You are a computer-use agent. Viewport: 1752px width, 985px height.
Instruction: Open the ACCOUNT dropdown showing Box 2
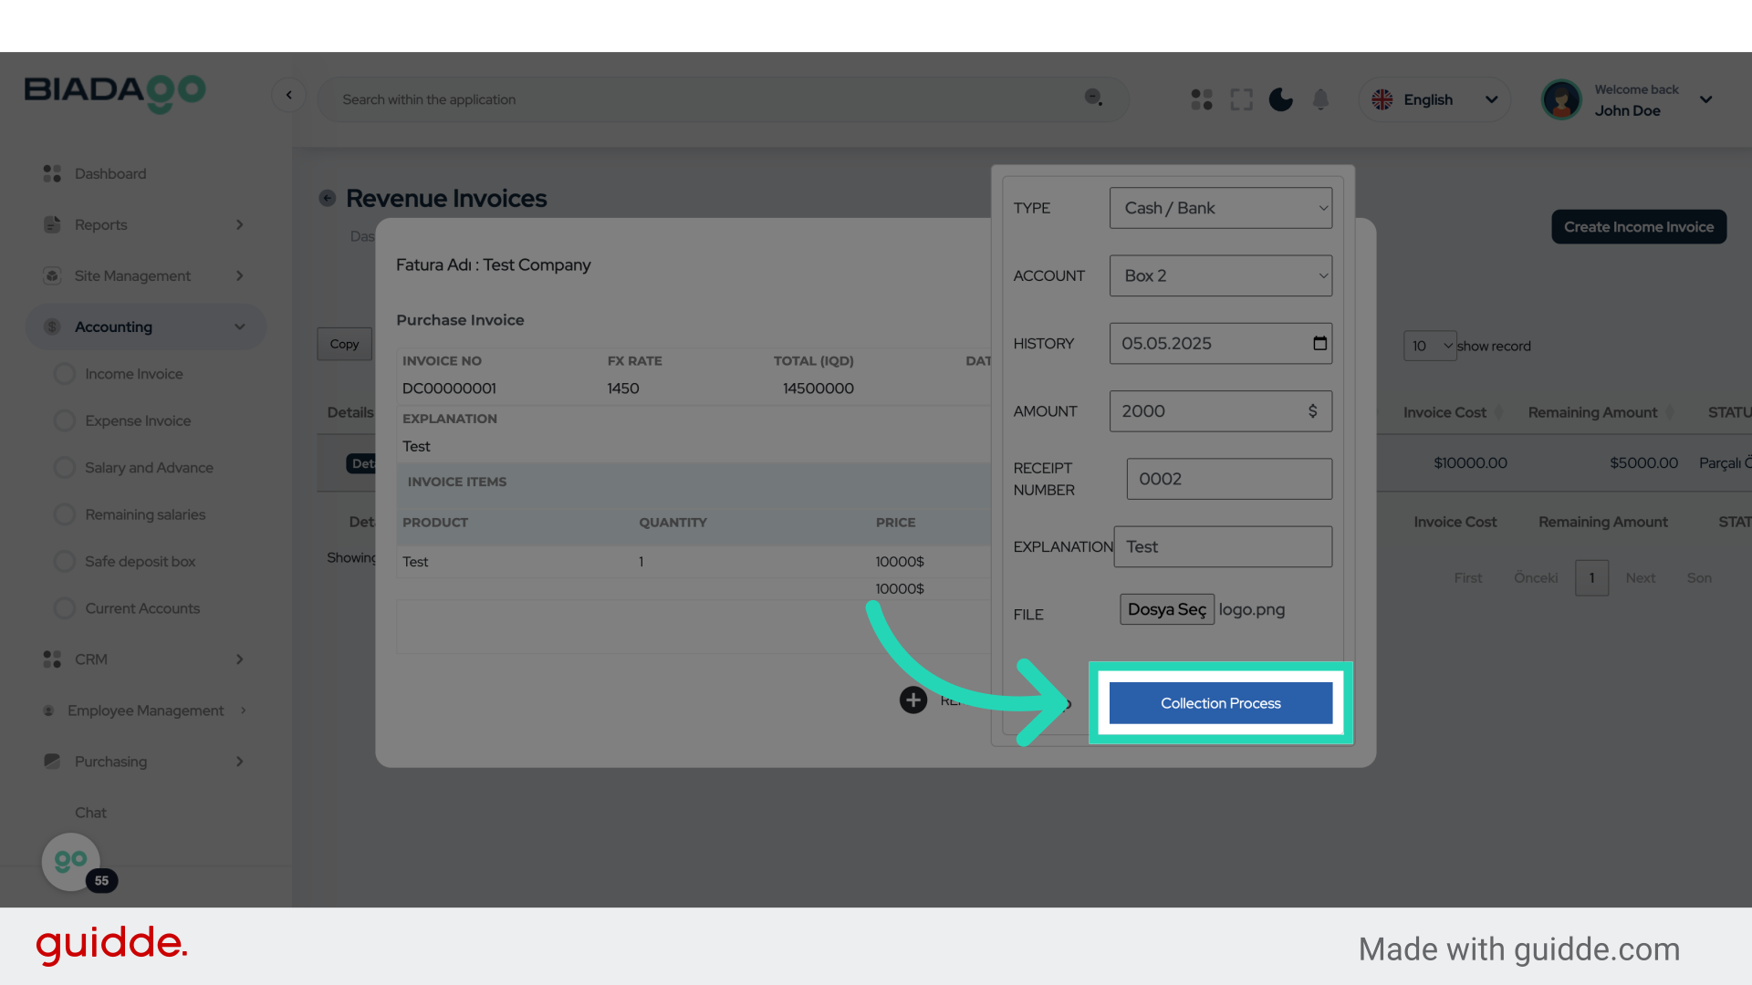(1221, 275)
